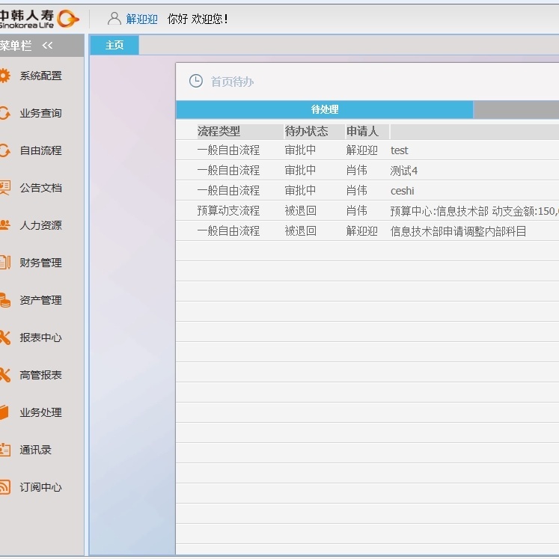Open the 财务管理 finance icon
The image size is (559, 559).
pyautogui.click(x=4, y=263)
